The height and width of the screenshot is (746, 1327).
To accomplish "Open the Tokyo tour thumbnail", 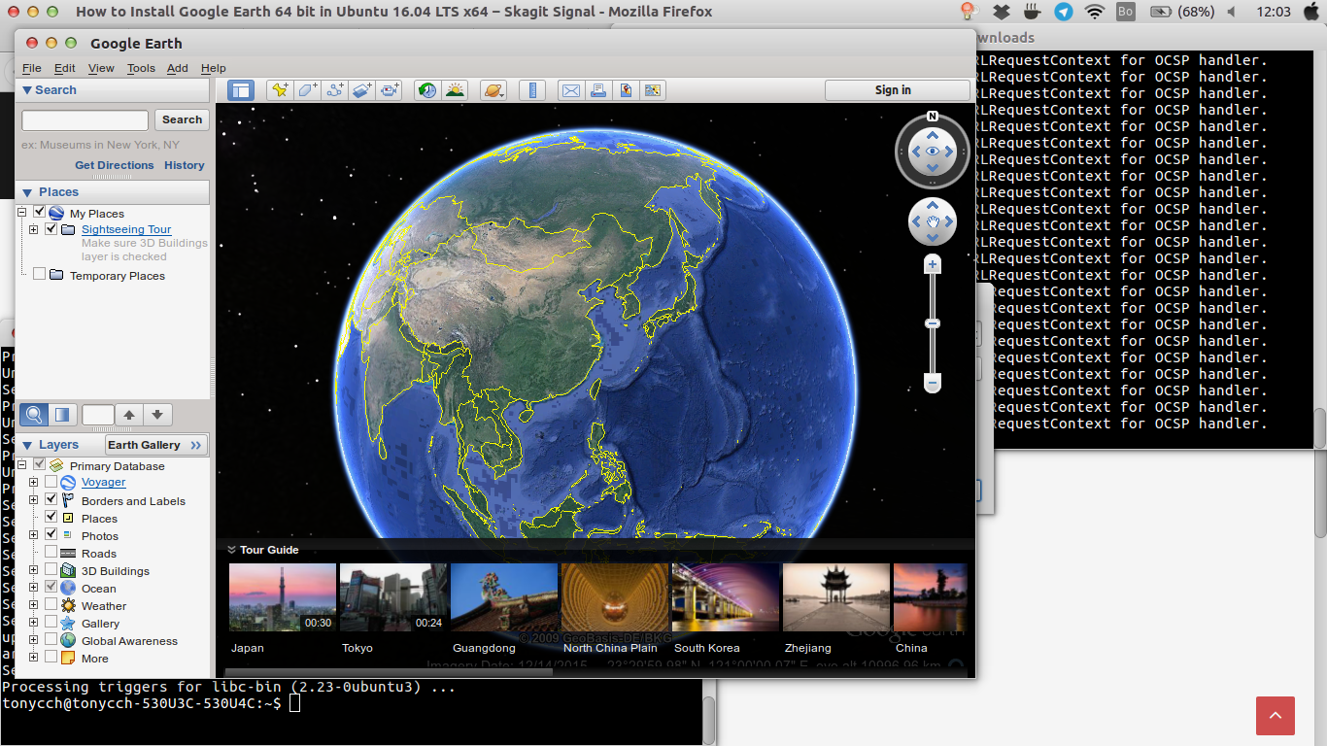I will coord(392,597).
